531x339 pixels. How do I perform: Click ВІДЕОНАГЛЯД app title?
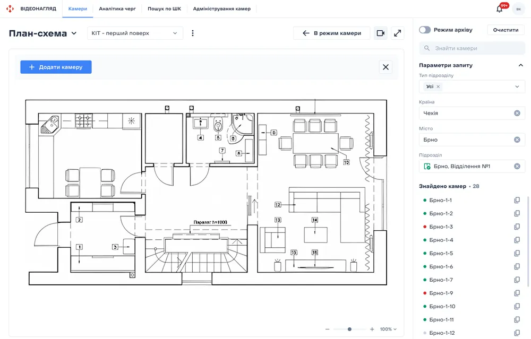click(x=38, y=9)
